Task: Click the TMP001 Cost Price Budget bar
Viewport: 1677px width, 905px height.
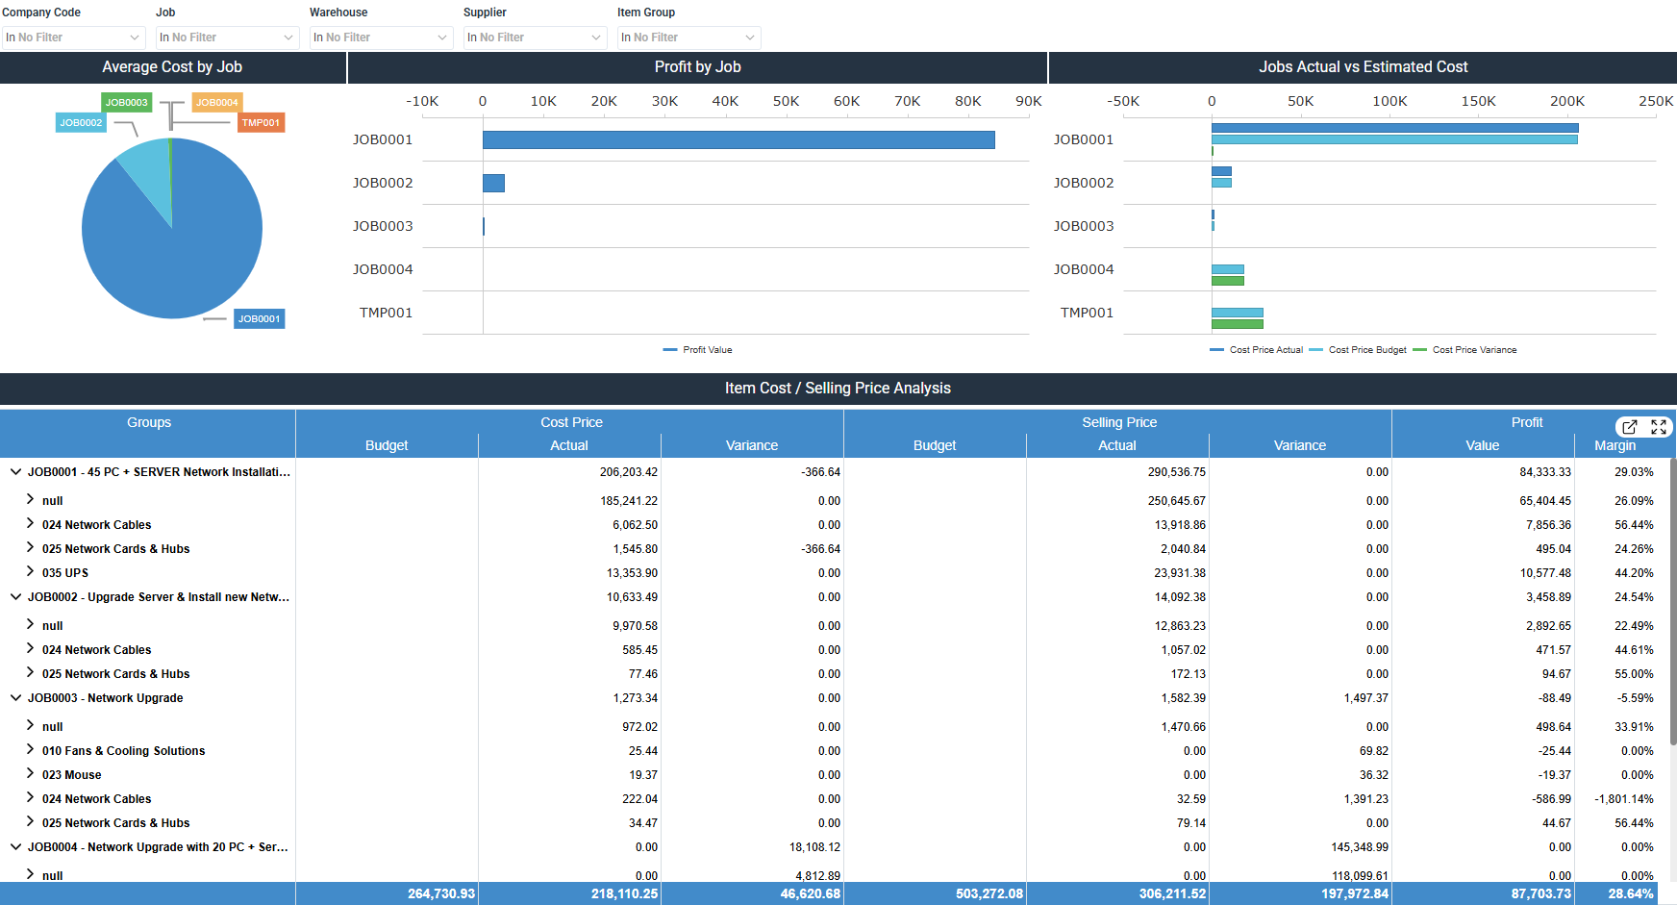Action: tap(1237, 313)
